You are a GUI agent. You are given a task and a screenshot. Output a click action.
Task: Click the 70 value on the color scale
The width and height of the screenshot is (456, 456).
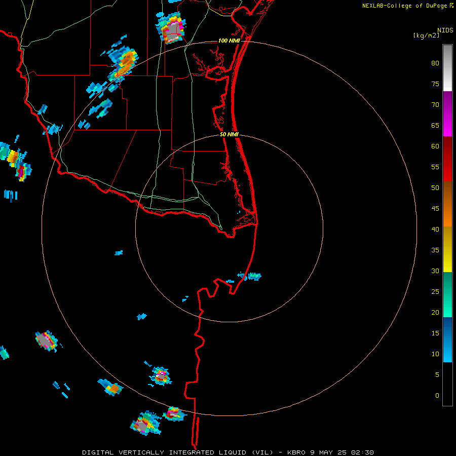click(435, 105)
